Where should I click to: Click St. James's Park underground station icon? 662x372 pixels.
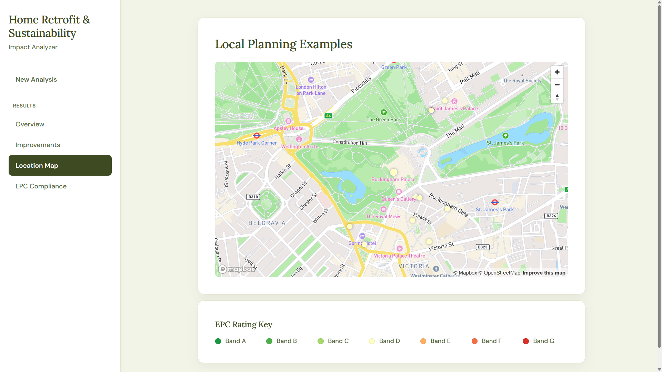click(x=495, y=202)
